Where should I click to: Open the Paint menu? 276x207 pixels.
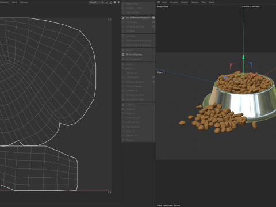click(14, 2)
